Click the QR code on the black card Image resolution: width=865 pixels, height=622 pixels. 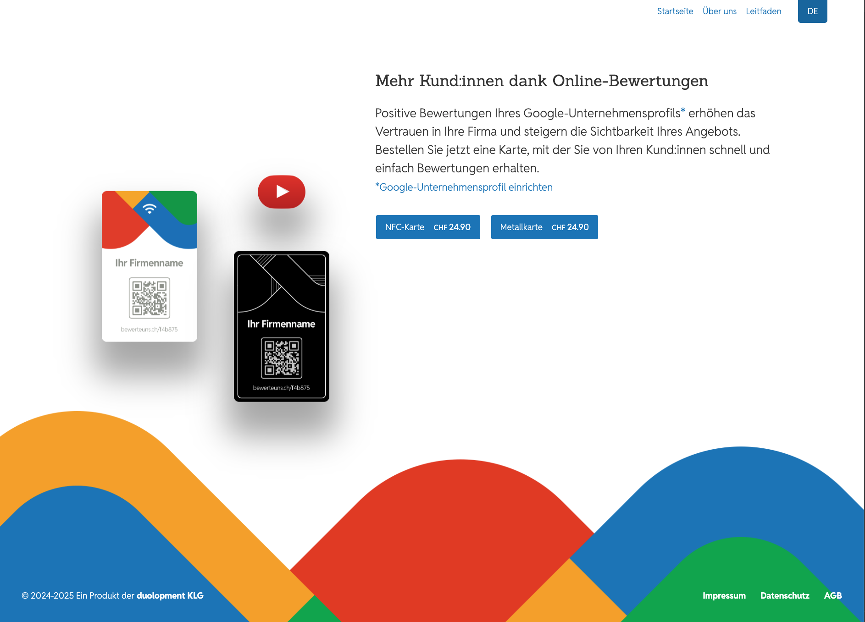(282, 358)
